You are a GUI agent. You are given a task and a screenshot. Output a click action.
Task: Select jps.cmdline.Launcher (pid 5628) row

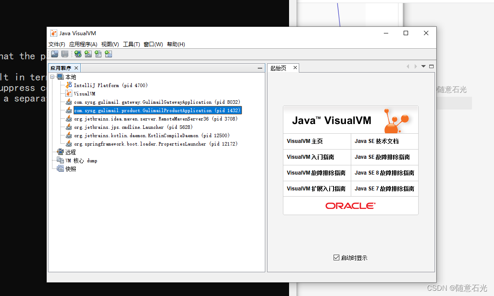coord(133,127)
